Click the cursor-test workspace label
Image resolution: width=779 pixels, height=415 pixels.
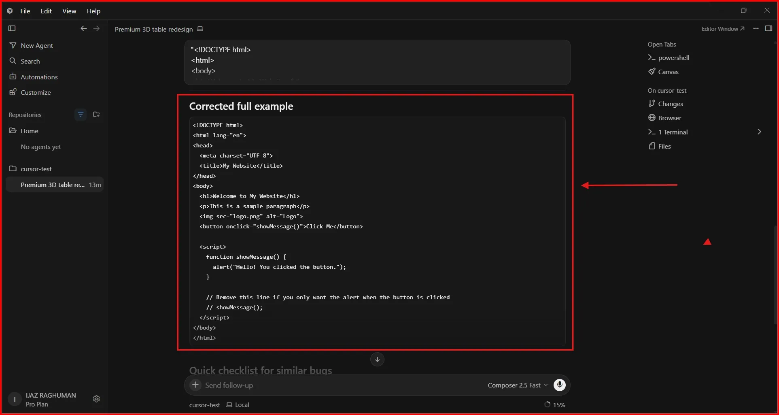tap(205, 405)
